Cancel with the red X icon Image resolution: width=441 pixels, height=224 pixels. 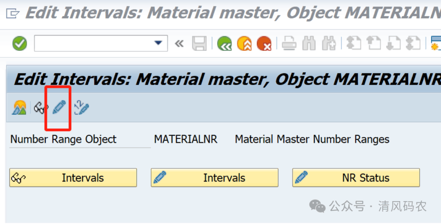(x=264, y=43)
